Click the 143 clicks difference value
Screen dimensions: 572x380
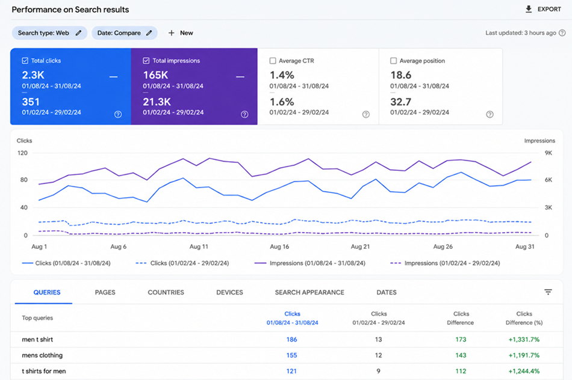461,355
